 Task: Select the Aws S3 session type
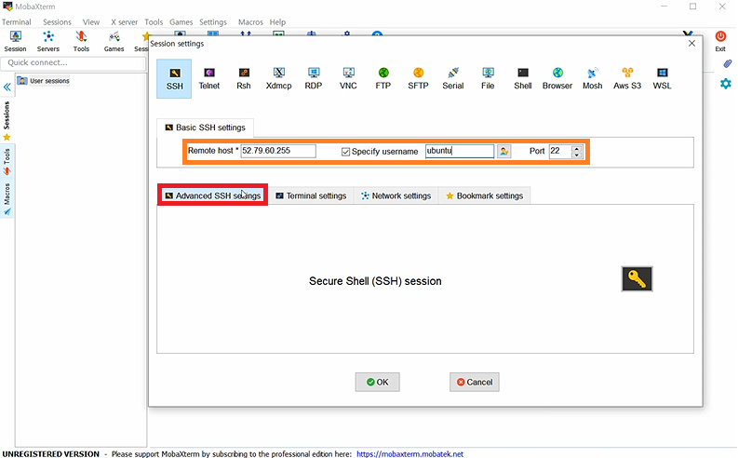[627, 78]
